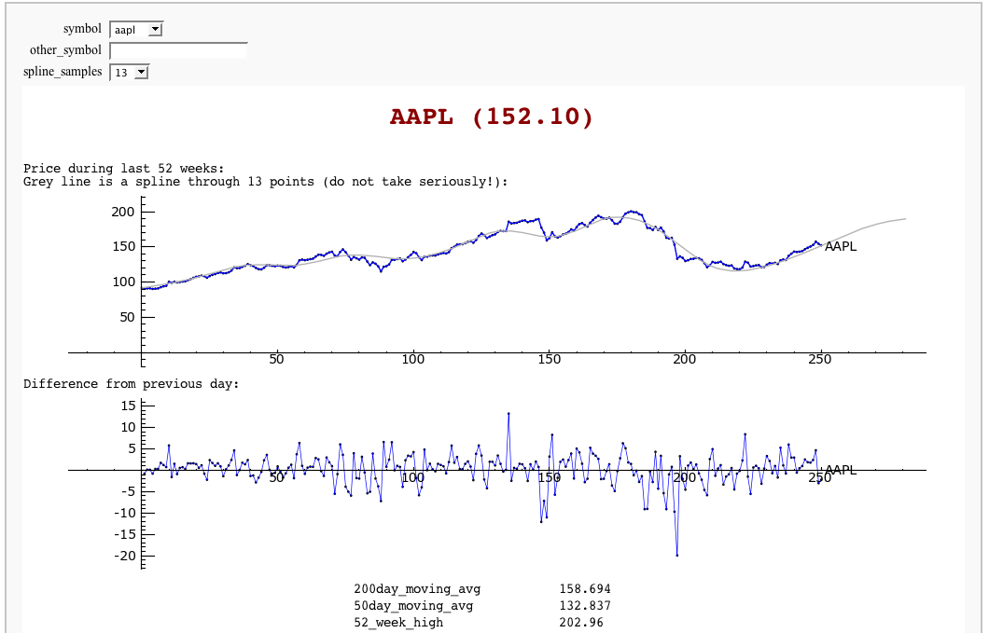Expand the spline_samples dropdown set to 13
Viewport: 989px width, 633px height.
point(129,72)
